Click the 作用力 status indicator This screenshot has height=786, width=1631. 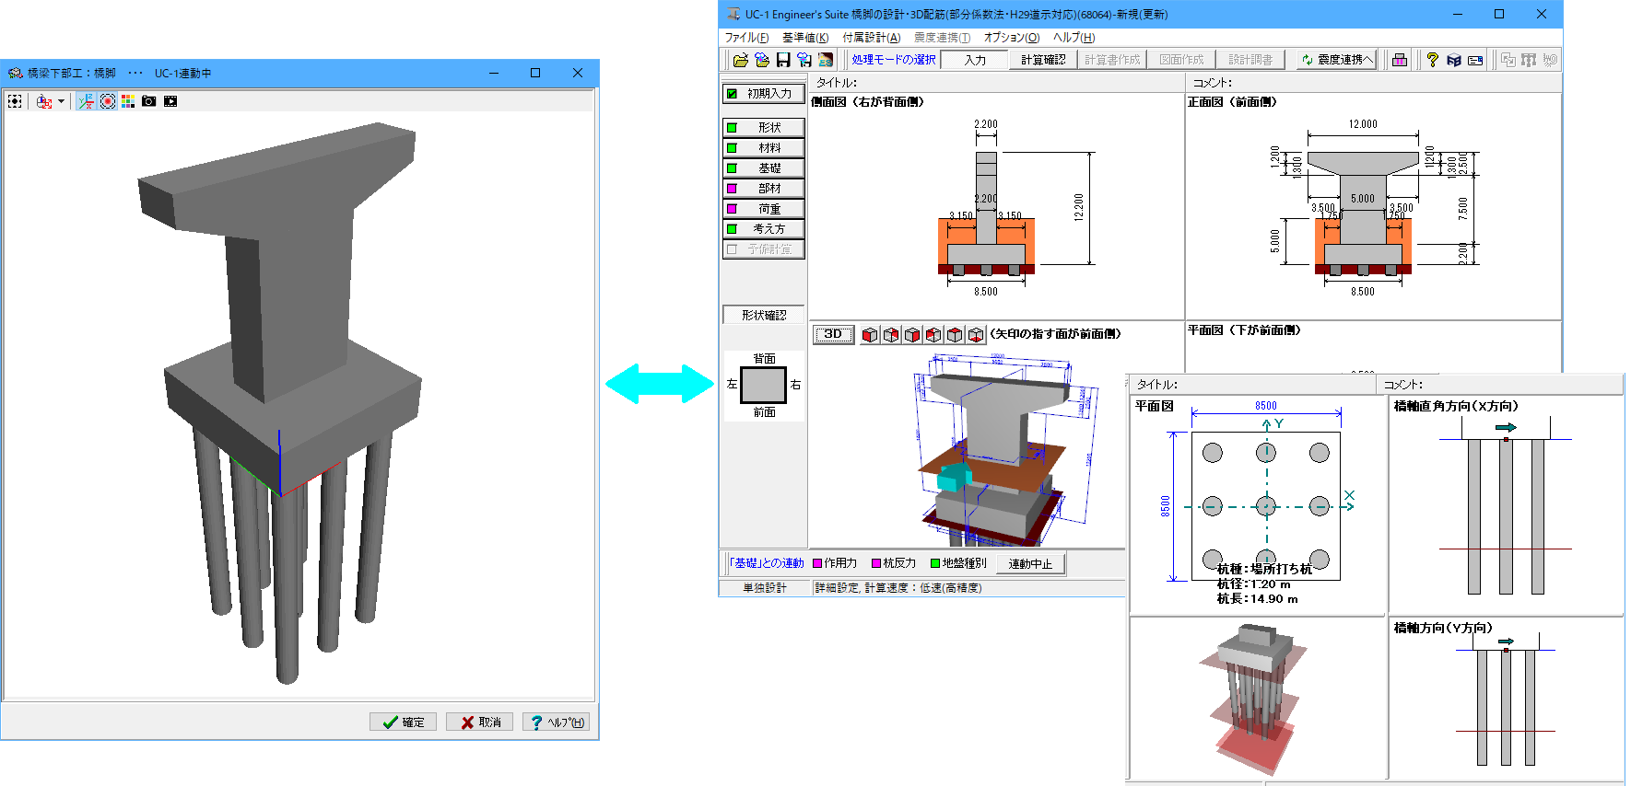click(x=835, y=562)
